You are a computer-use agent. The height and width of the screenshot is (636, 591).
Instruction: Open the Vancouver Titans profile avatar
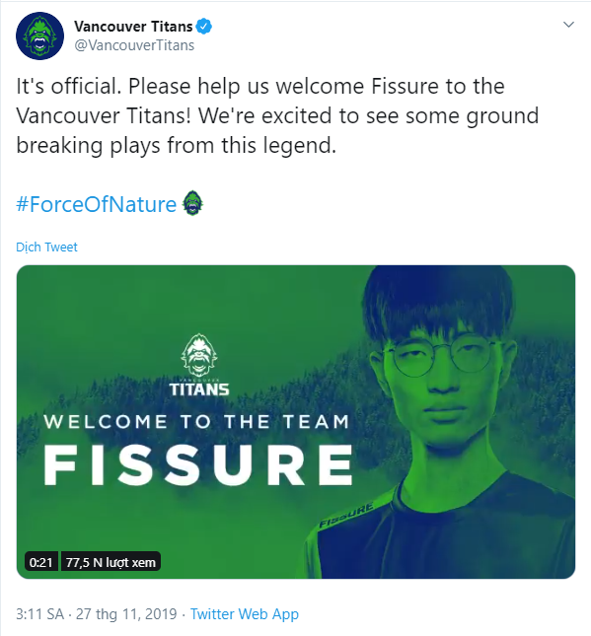[x=39, y=35]
